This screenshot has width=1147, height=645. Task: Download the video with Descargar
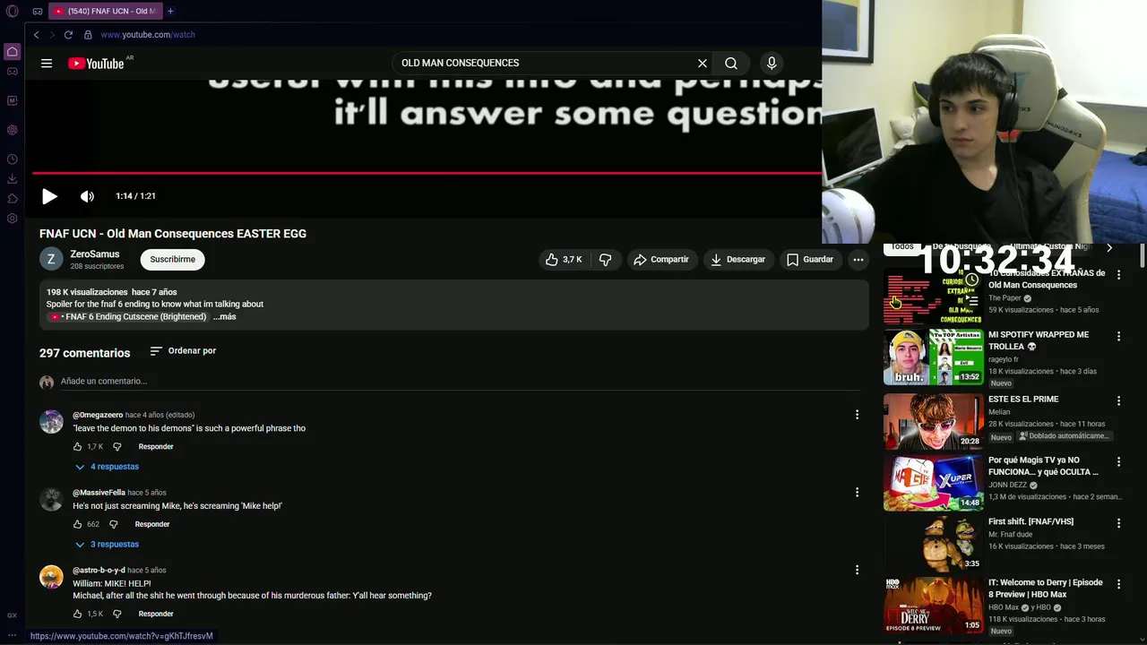737,260
